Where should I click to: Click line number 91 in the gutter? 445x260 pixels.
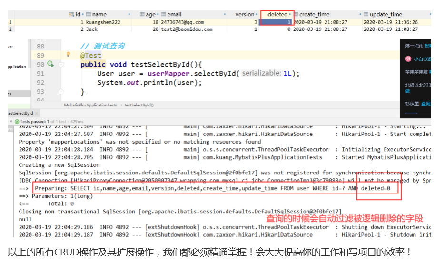click(x=40, y=73)
